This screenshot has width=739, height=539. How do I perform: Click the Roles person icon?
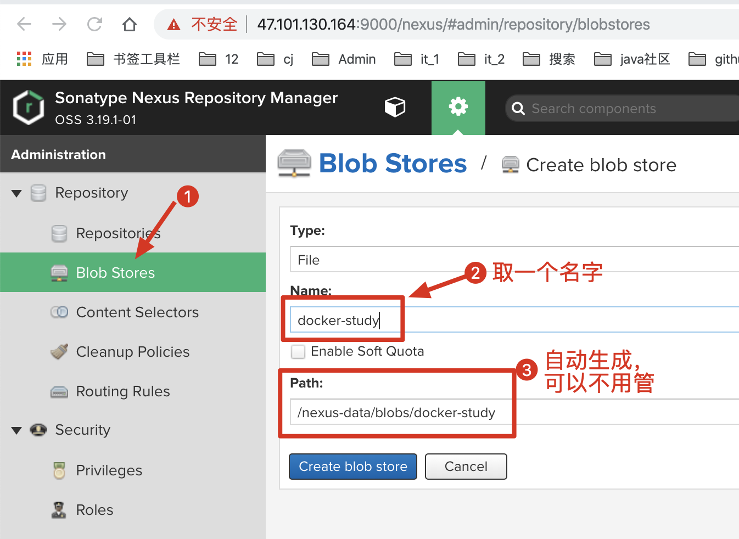59,510
